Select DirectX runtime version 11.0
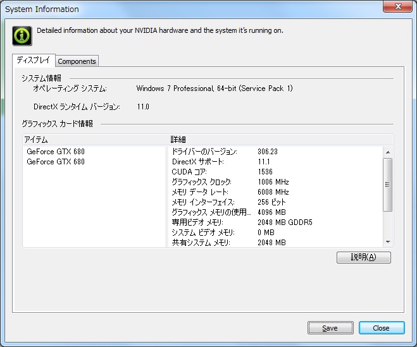The image size is (417, 347). (143, 107)
